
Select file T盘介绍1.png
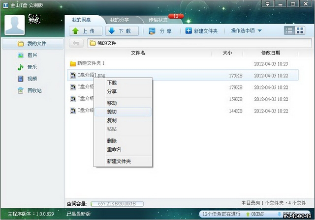tap(183, 75)
